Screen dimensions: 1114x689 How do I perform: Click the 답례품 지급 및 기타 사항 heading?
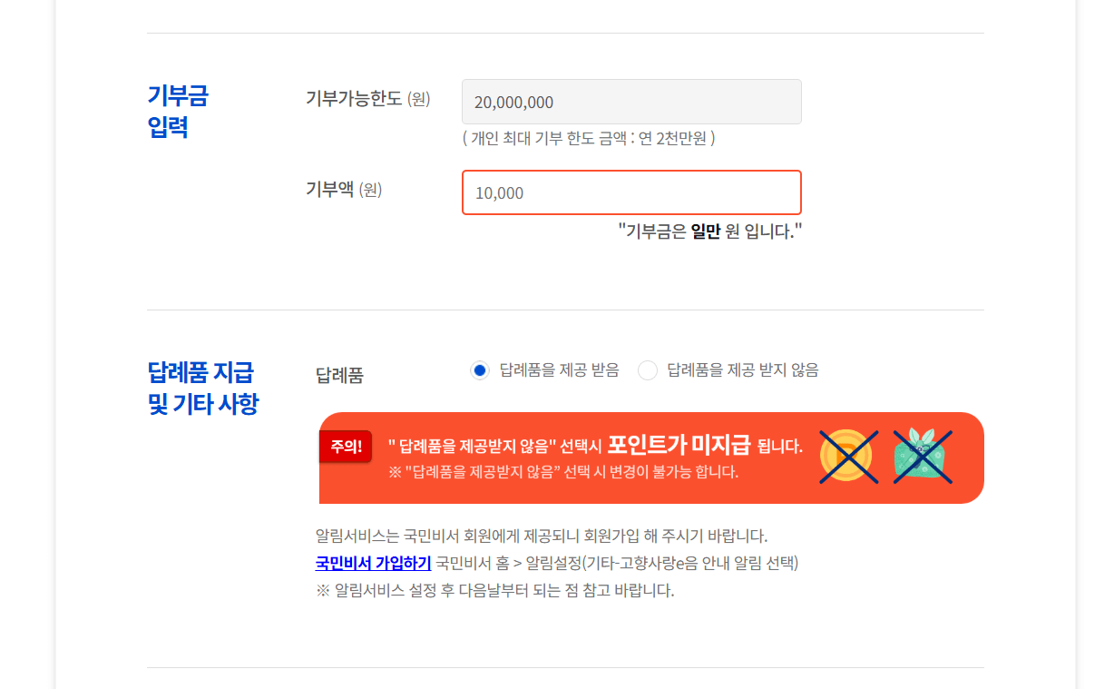pyautogui.click(x=202, y=388)
